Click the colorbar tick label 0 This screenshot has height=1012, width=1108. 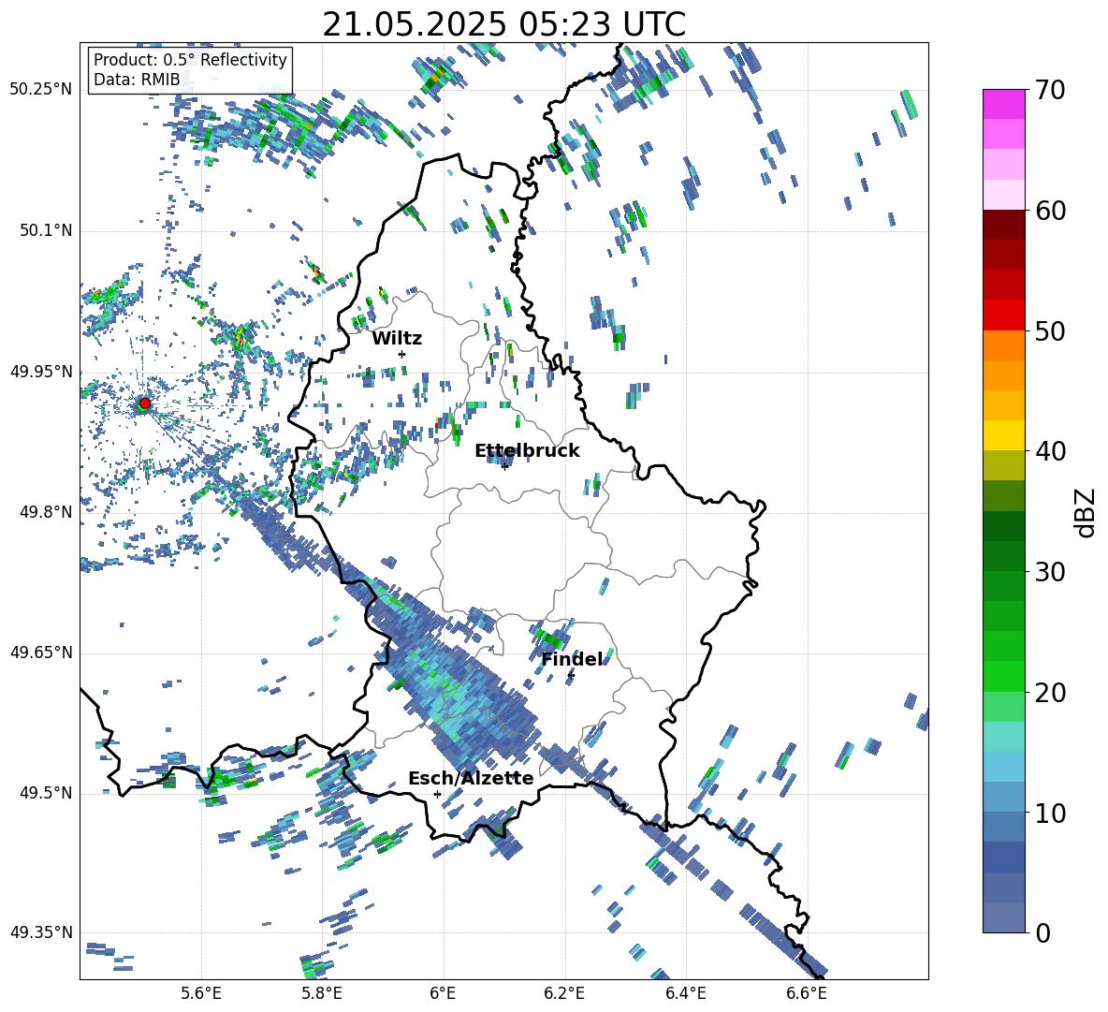(1042, 932)
